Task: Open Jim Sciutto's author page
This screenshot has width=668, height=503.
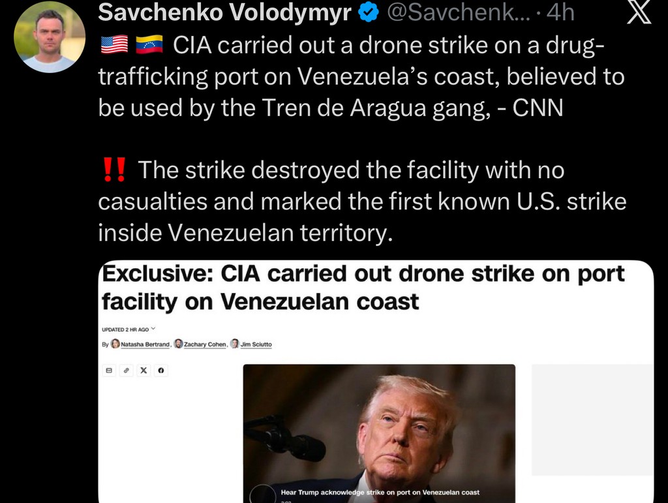Action: [x=256, y=344]
